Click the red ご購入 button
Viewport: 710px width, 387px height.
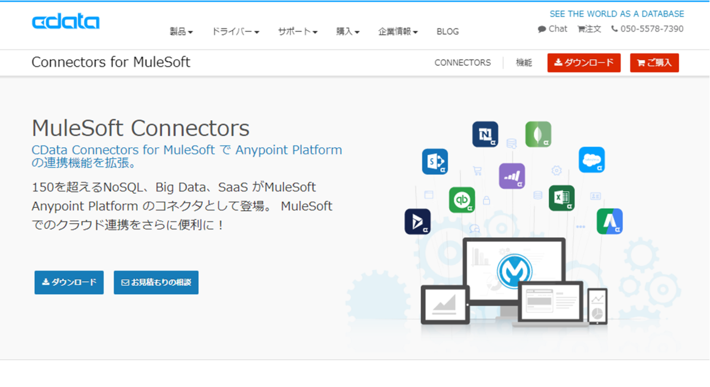(654, 63)
